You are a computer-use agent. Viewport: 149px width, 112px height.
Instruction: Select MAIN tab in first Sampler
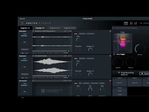click(x=76, y=34)
